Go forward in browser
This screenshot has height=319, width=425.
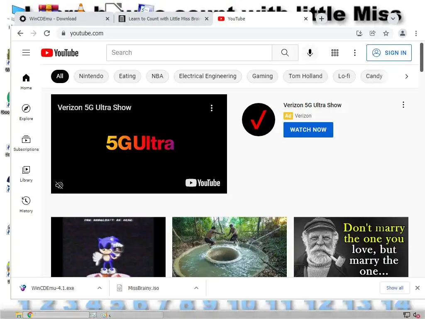click(34, 33)
